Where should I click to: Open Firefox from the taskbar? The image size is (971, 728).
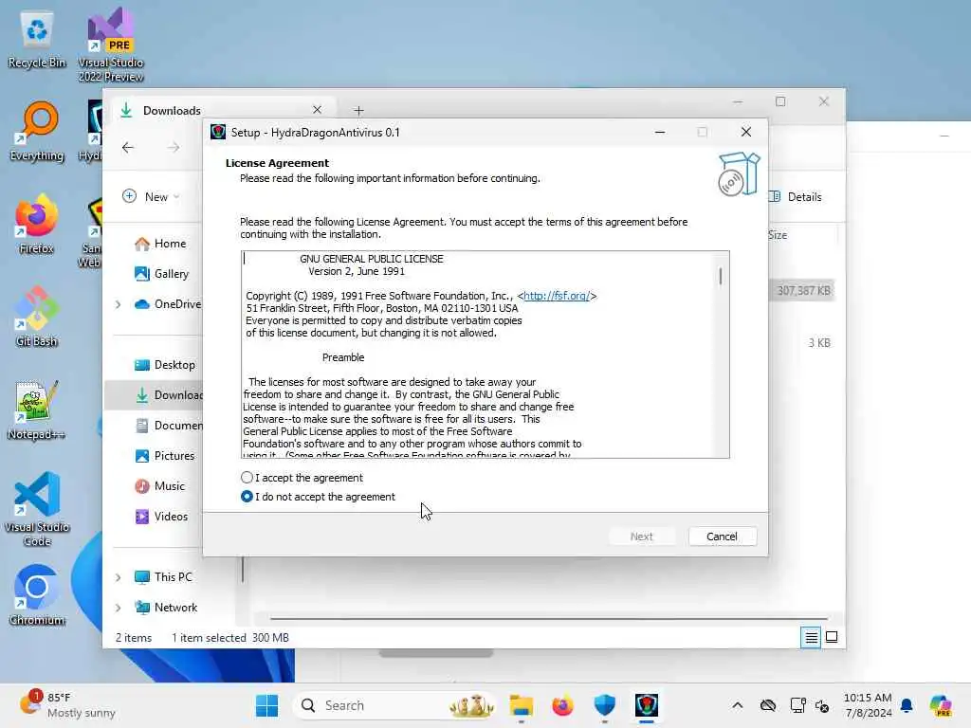click(562, 705)
